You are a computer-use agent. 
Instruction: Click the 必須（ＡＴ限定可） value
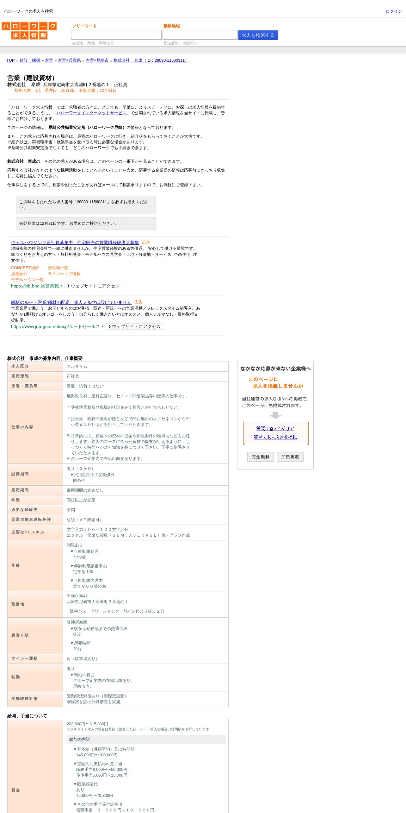pos(85,520)
